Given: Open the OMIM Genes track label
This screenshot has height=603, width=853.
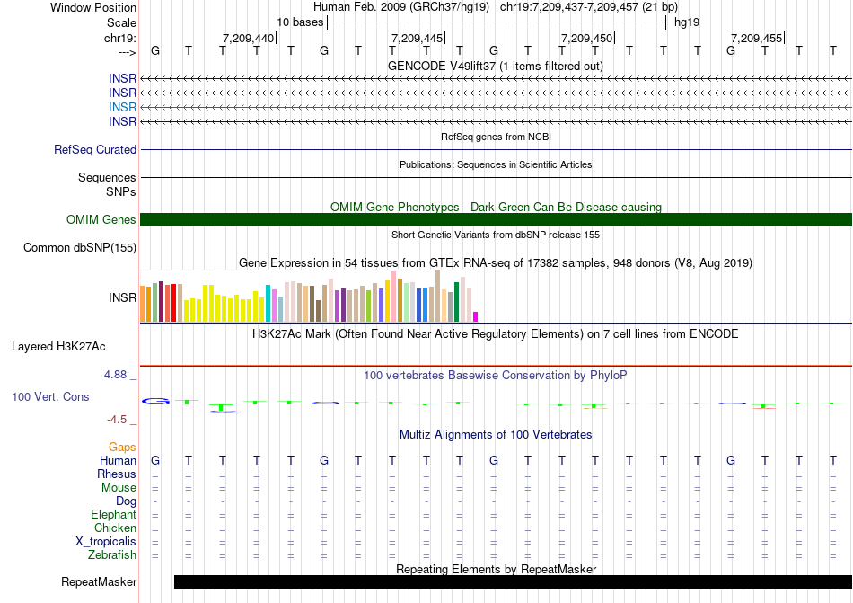Looking at the screenshot, I should point(101,220).
